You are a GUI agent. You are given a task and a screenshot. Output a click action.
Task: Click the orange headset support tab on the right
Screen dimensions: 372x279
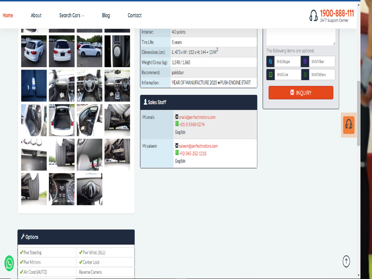(348, 125)
